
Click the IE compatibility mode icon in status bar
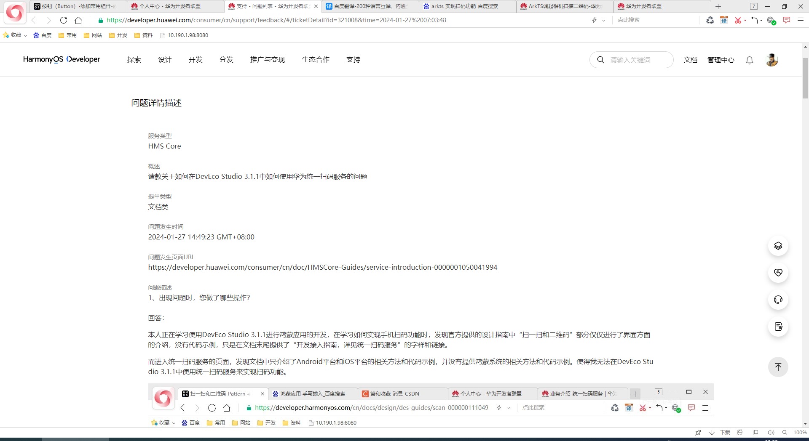point(740,433)
